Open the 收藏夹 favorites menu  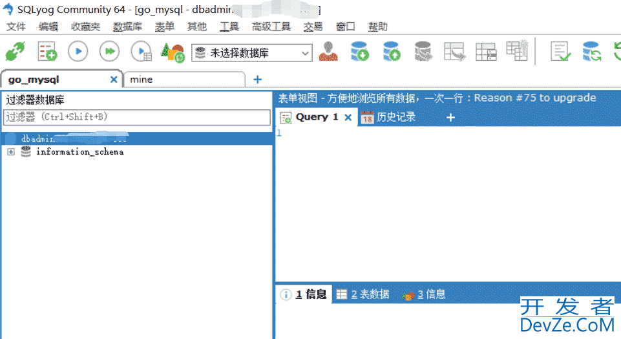coord(85,27)
